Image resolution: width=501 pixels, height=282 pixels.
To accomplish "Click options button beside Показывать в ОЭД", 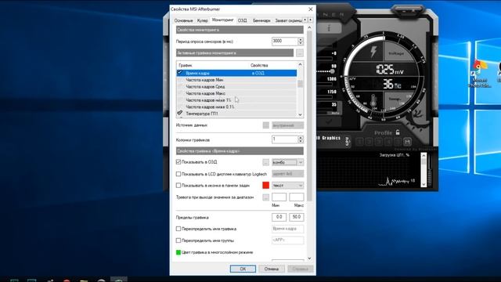I will (x=266, y=162).
